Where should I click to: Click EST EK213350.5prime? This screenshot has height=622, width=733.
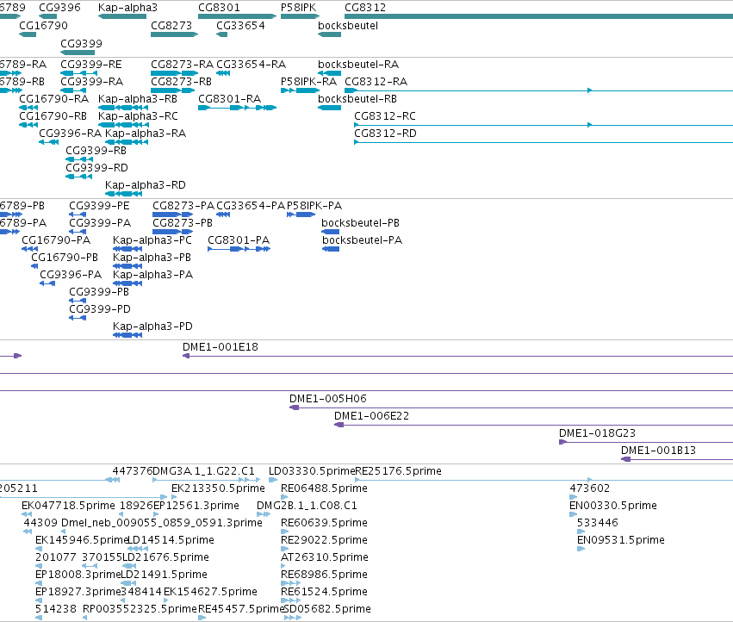click(218, 488)
